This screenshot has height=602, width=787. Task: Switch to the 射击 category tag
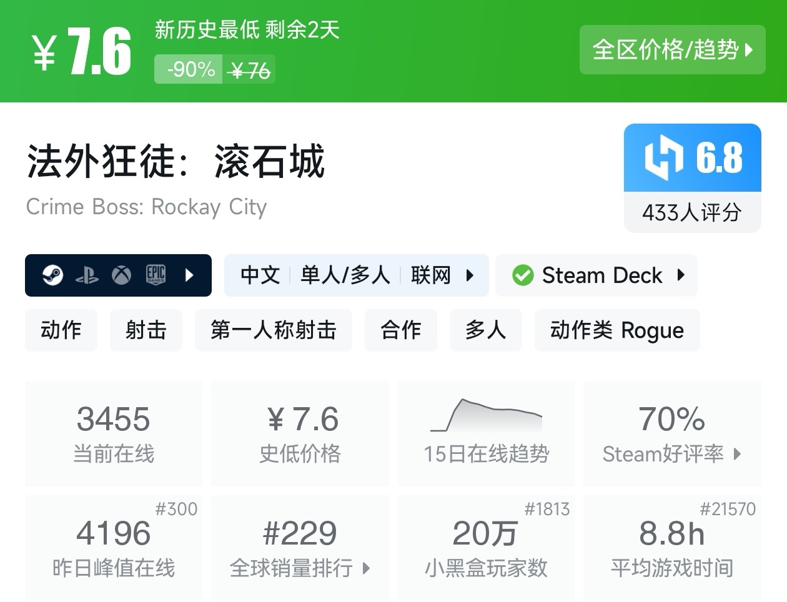146,330
